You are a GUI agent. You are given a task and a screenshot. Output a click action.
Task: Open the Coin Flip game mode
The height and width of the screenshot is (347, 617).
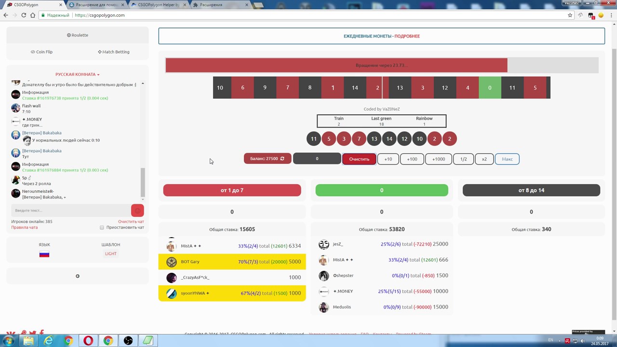(41, 52)
